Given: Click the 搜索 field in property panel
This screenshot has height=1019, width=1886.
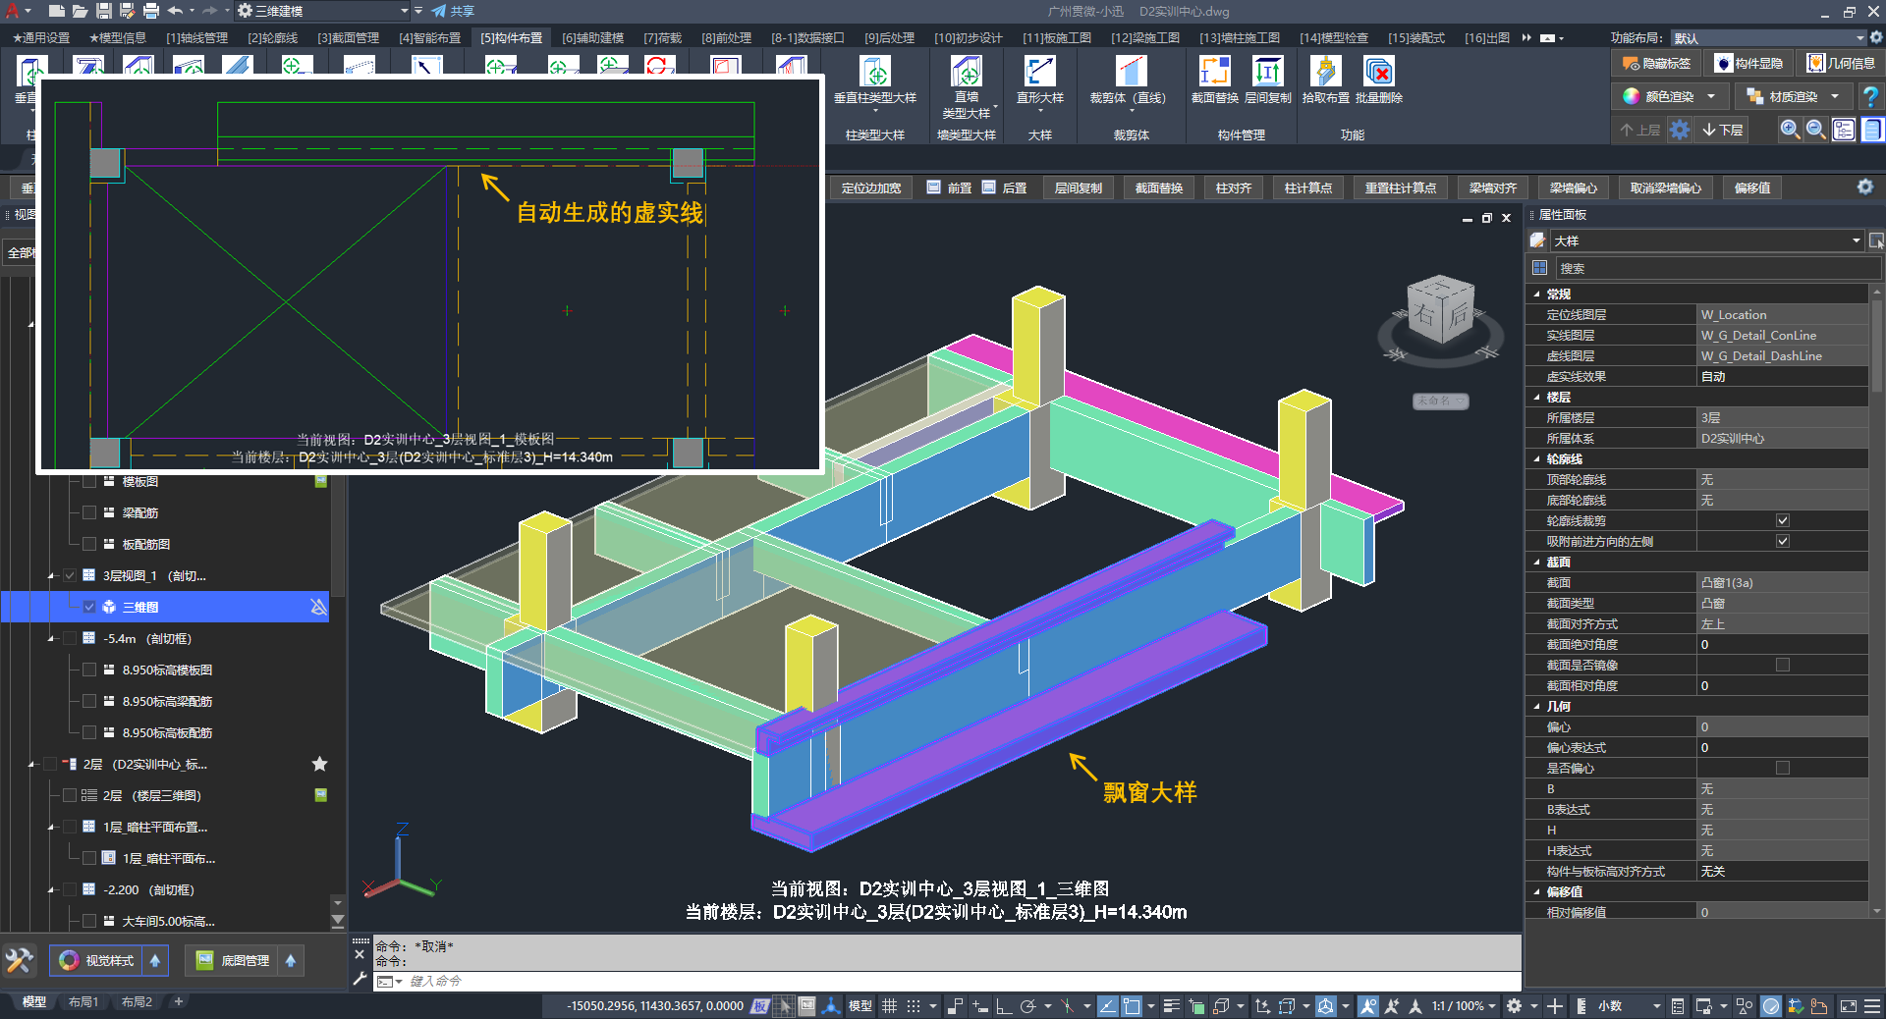Looking at the screenshot, I should pyautogui.click(x=1717, y=268).
